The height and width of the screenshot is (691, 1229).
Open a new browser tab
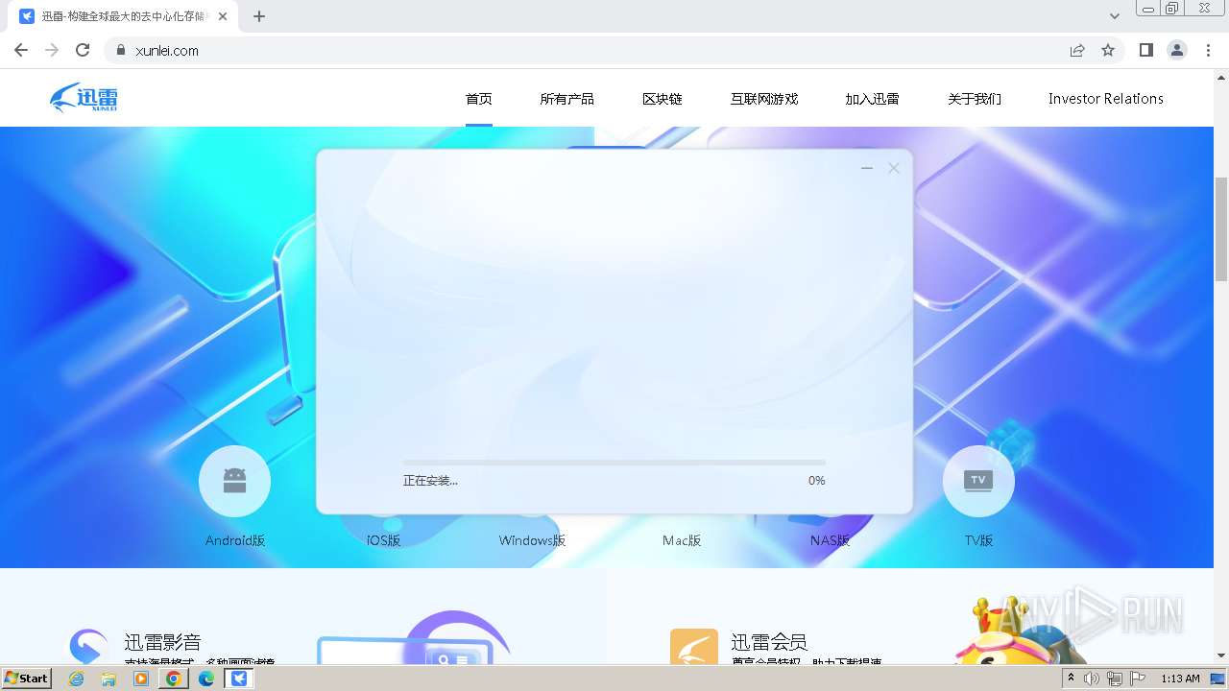(259, 16)
